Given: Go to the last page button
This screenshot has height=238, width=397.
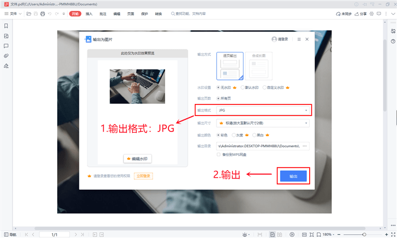Looking at the screenshot, I should [82, 235].
